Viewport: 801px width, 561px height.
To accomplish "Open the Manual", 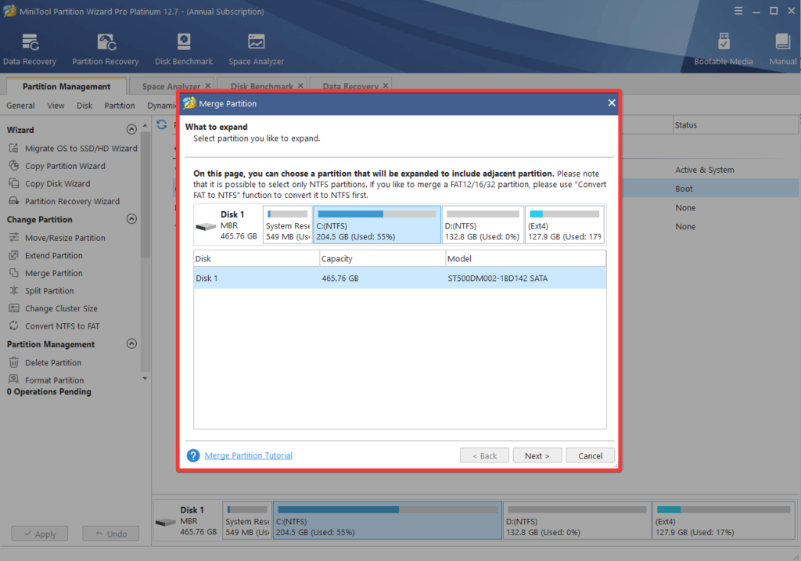I will (x=782, y=49).
